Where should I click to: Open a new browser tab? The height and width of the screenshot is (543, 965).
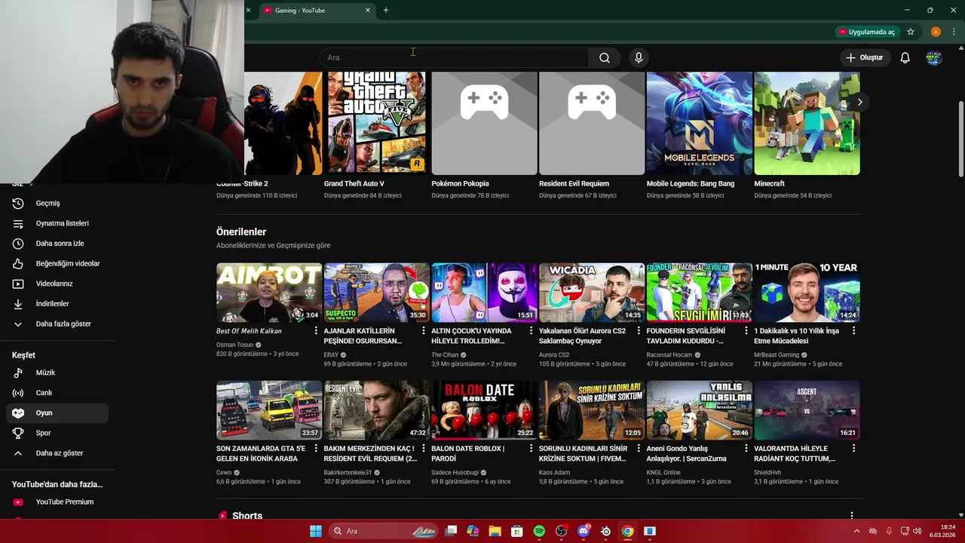(386, 11)
